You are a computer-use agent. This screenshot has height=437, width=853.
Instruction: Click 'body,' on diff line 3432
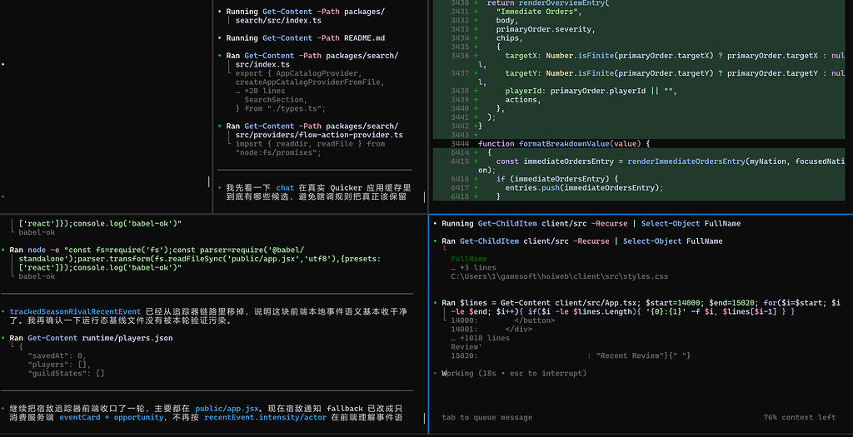pyautogui.click(x=507, y=20)
